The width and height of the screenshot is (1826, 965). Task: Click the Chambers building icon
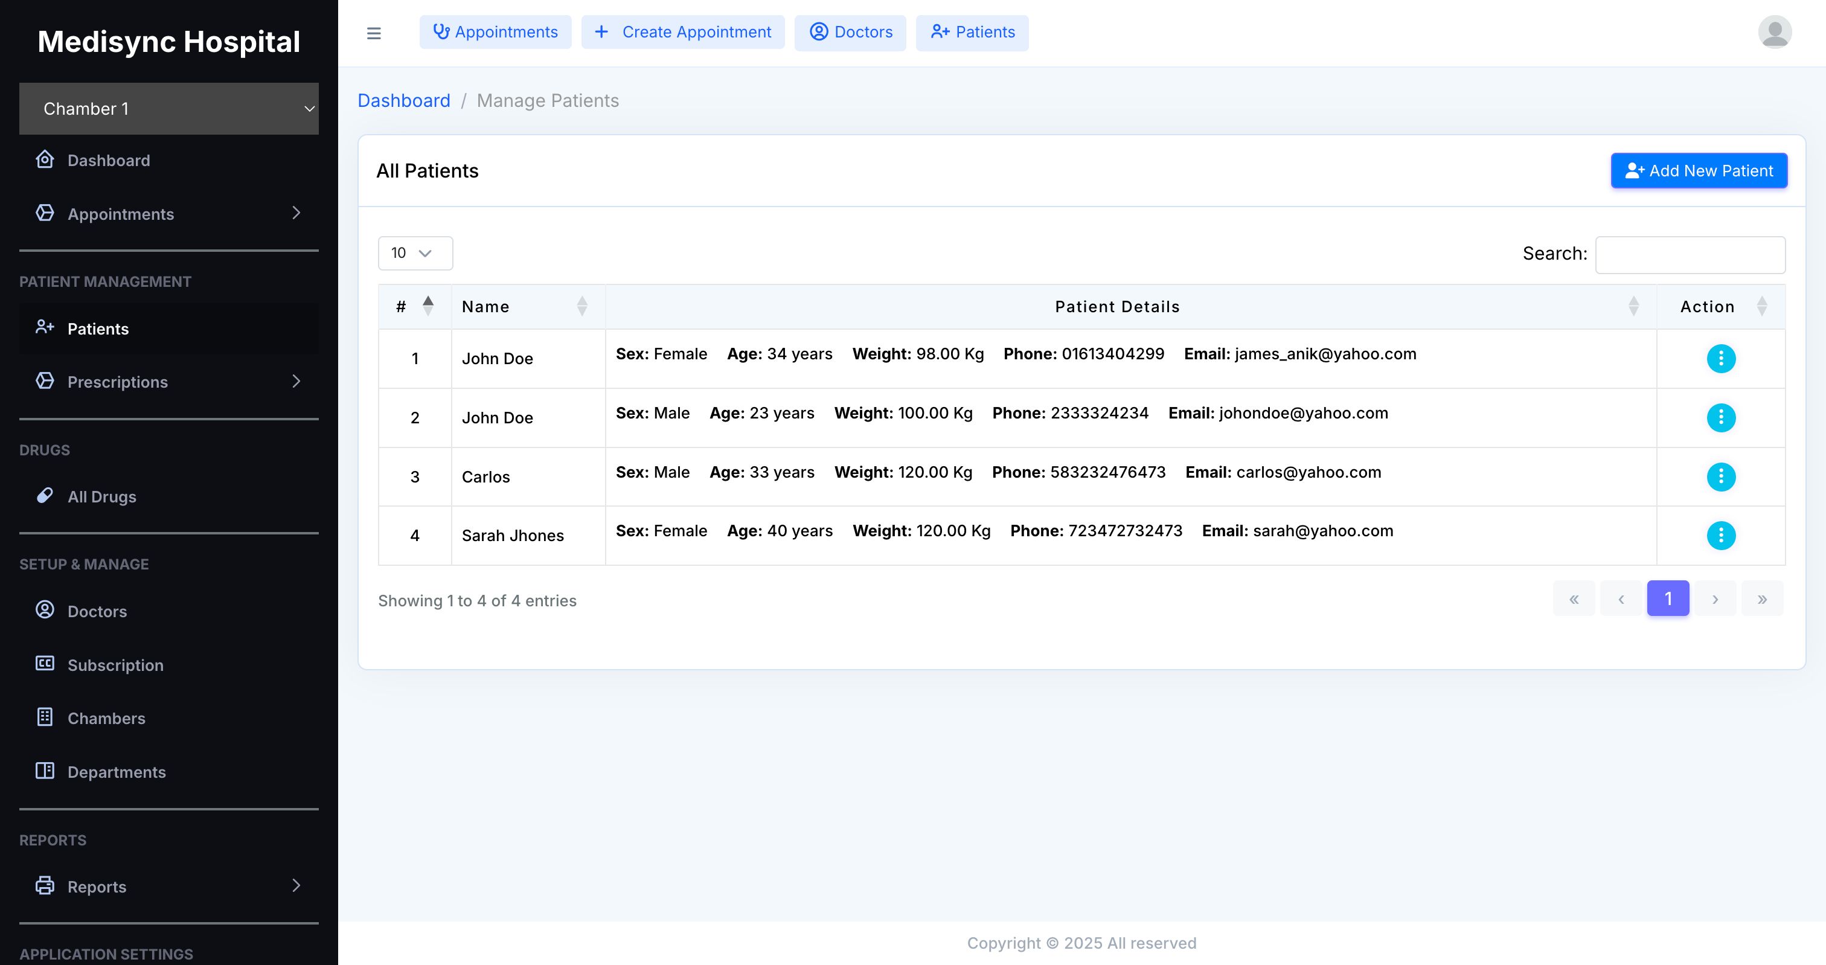(45, 717)
